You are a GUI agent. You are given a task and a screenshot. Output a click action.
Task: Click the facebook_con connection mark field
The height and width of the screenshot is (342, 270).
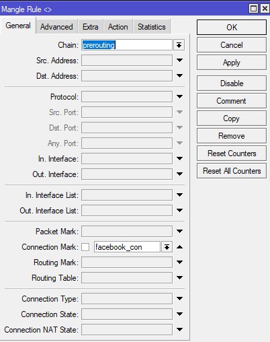point(127,247)
